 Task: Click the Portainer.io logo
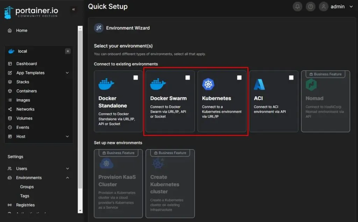31,12
